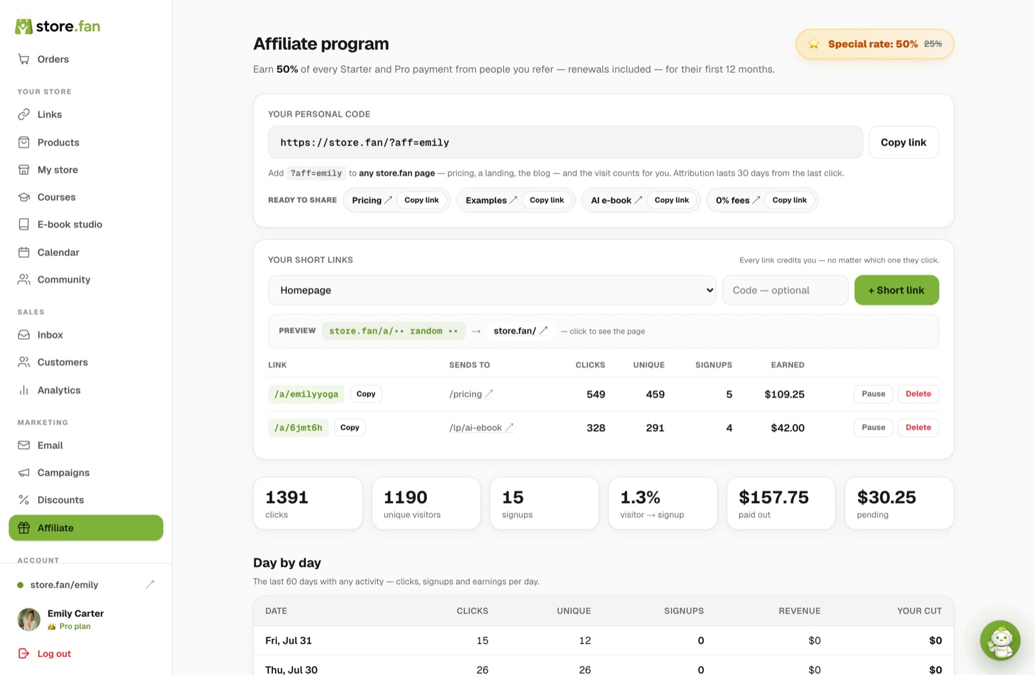Click the Code optional input field
Viewport: 1035px width, 675px height.
(785, 290)
